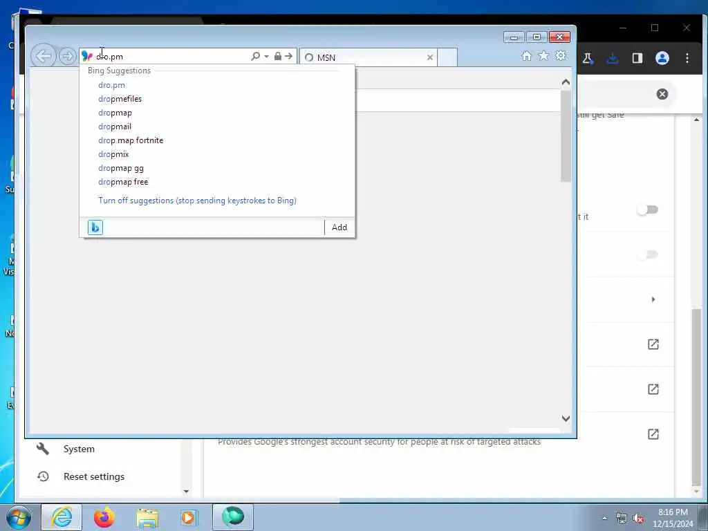Launch Firefox from the taskbar

tap(104, 517)
